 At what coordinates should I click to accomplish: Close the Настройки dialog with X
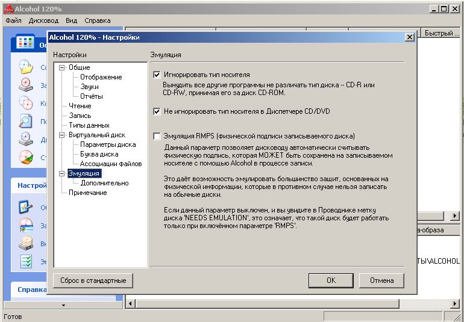410,37
